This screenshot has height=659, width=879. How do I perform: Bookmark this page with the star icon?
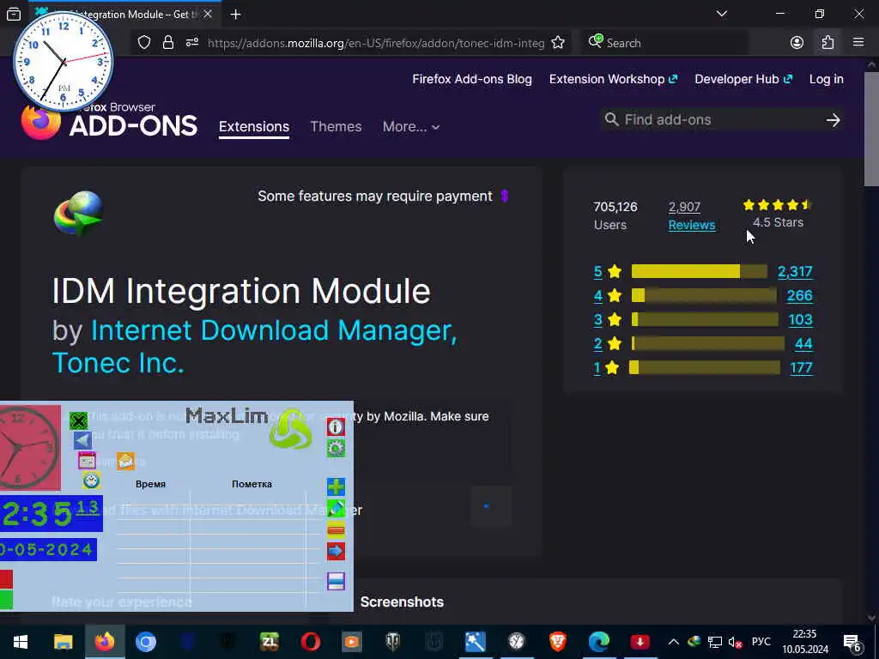tap(558, 43)
